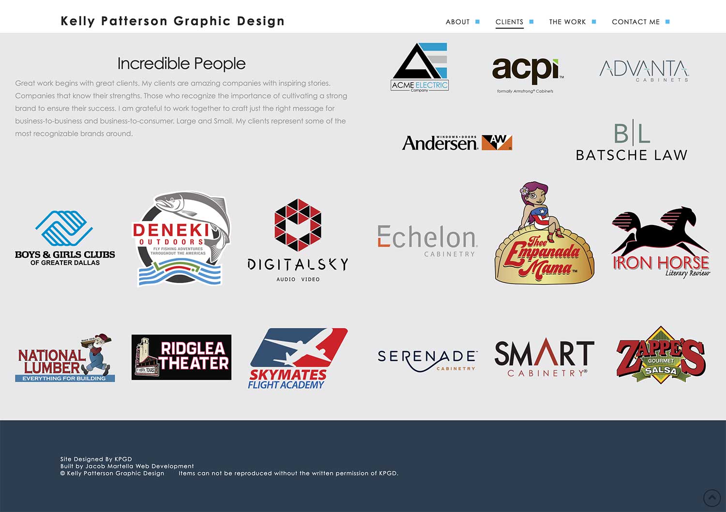Select the Iron Horse Literary Review logo
This screenshot has width=726, height=512.
point(661,242)
